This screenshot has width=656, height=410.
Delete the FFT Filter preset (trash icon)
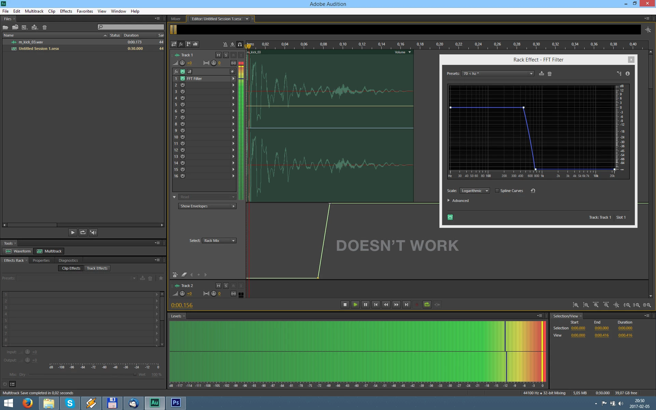(549, 74)
